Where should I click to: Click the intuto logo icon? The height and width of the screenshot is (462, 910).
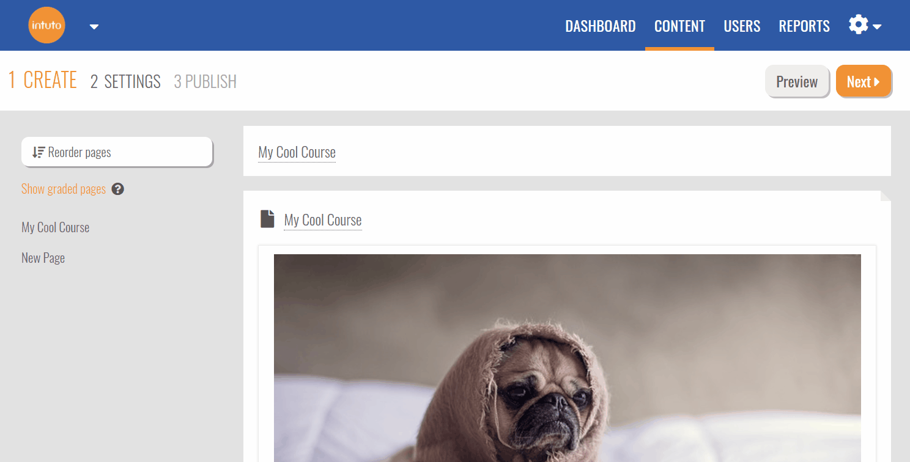pos(46,25)
